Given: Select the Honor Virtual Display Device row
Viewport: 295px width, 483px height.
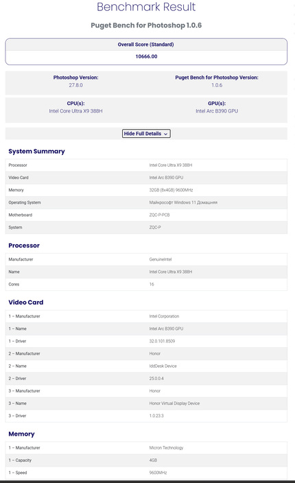Looking at the screenshot, I should [x=146, y=403].
